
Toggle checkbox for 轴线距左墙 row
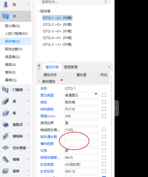pos(104,130)
